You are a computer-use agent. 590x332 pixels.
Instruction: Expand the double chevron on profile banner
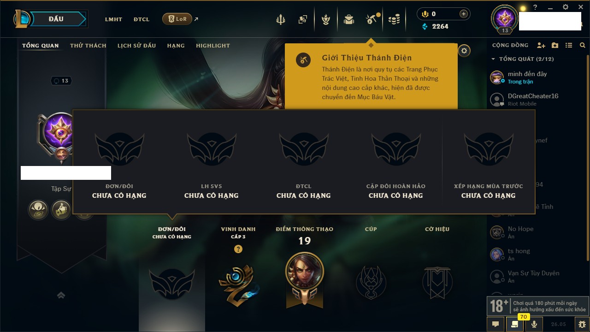pos(61,295)
